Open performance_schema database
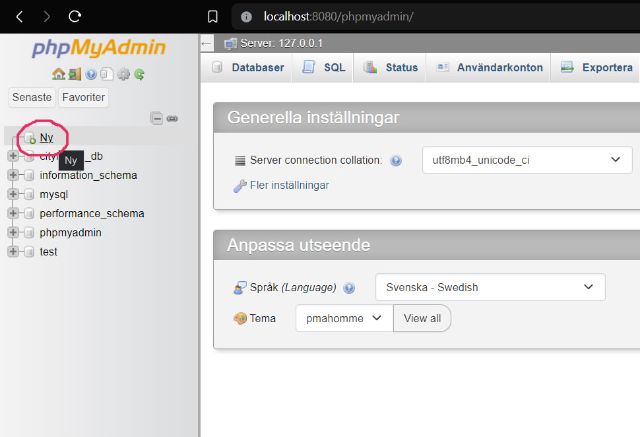Image resolution: width=640 pixels, height=437 pixels. (x=92, y=214)
